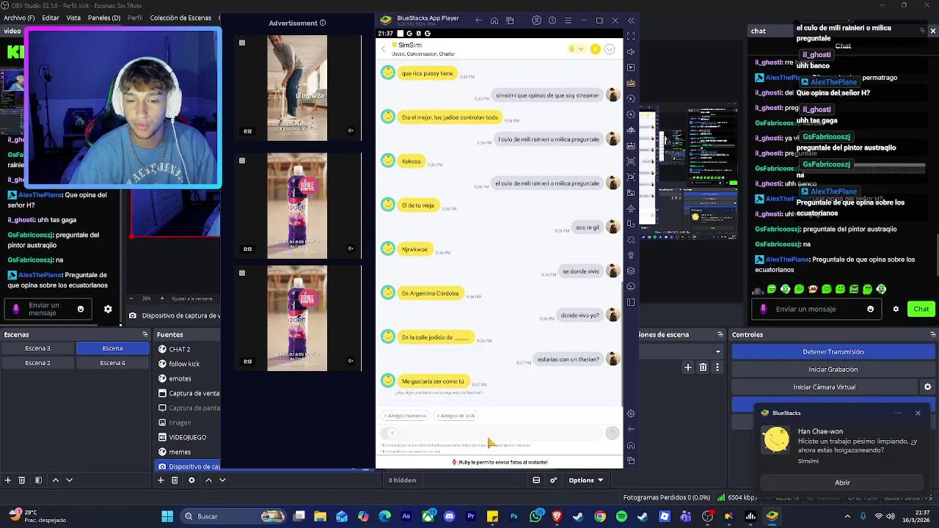The height and width of the screenshot is (528, 939).
Task: Open BlueStacks notification three-dots options
Action: tap(898, 413)
